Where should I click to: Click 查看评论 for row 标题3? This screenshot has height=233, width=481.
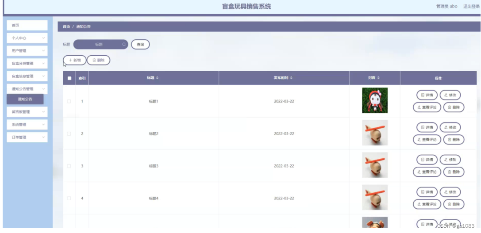pyautogui.click(x=427, y=172)
